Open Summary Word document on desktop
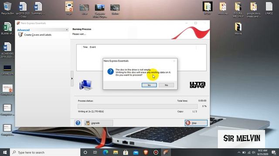The height and width of the screenshot is (156, 279). tap(38, 8)
